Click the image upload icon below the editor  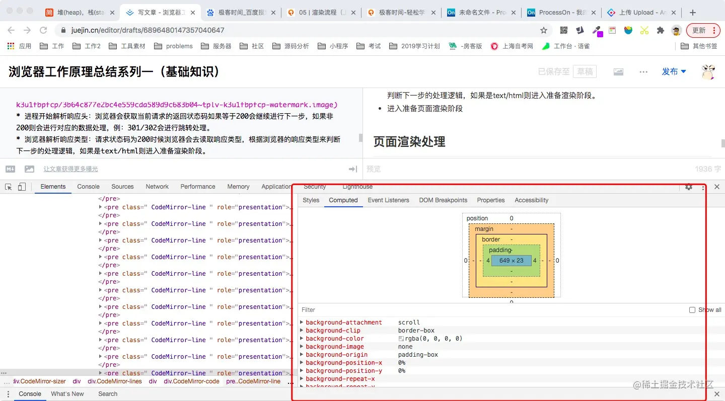30,169
